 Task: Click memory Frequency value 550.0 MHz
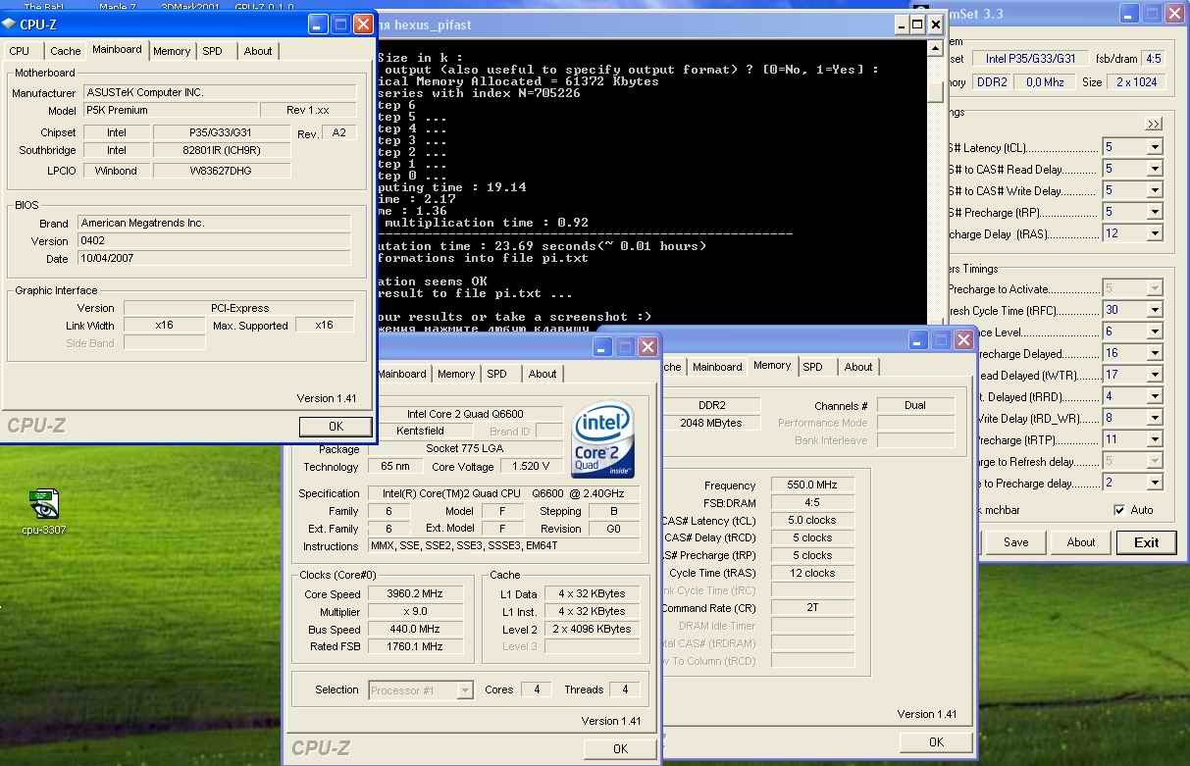(x=813, y=485)
